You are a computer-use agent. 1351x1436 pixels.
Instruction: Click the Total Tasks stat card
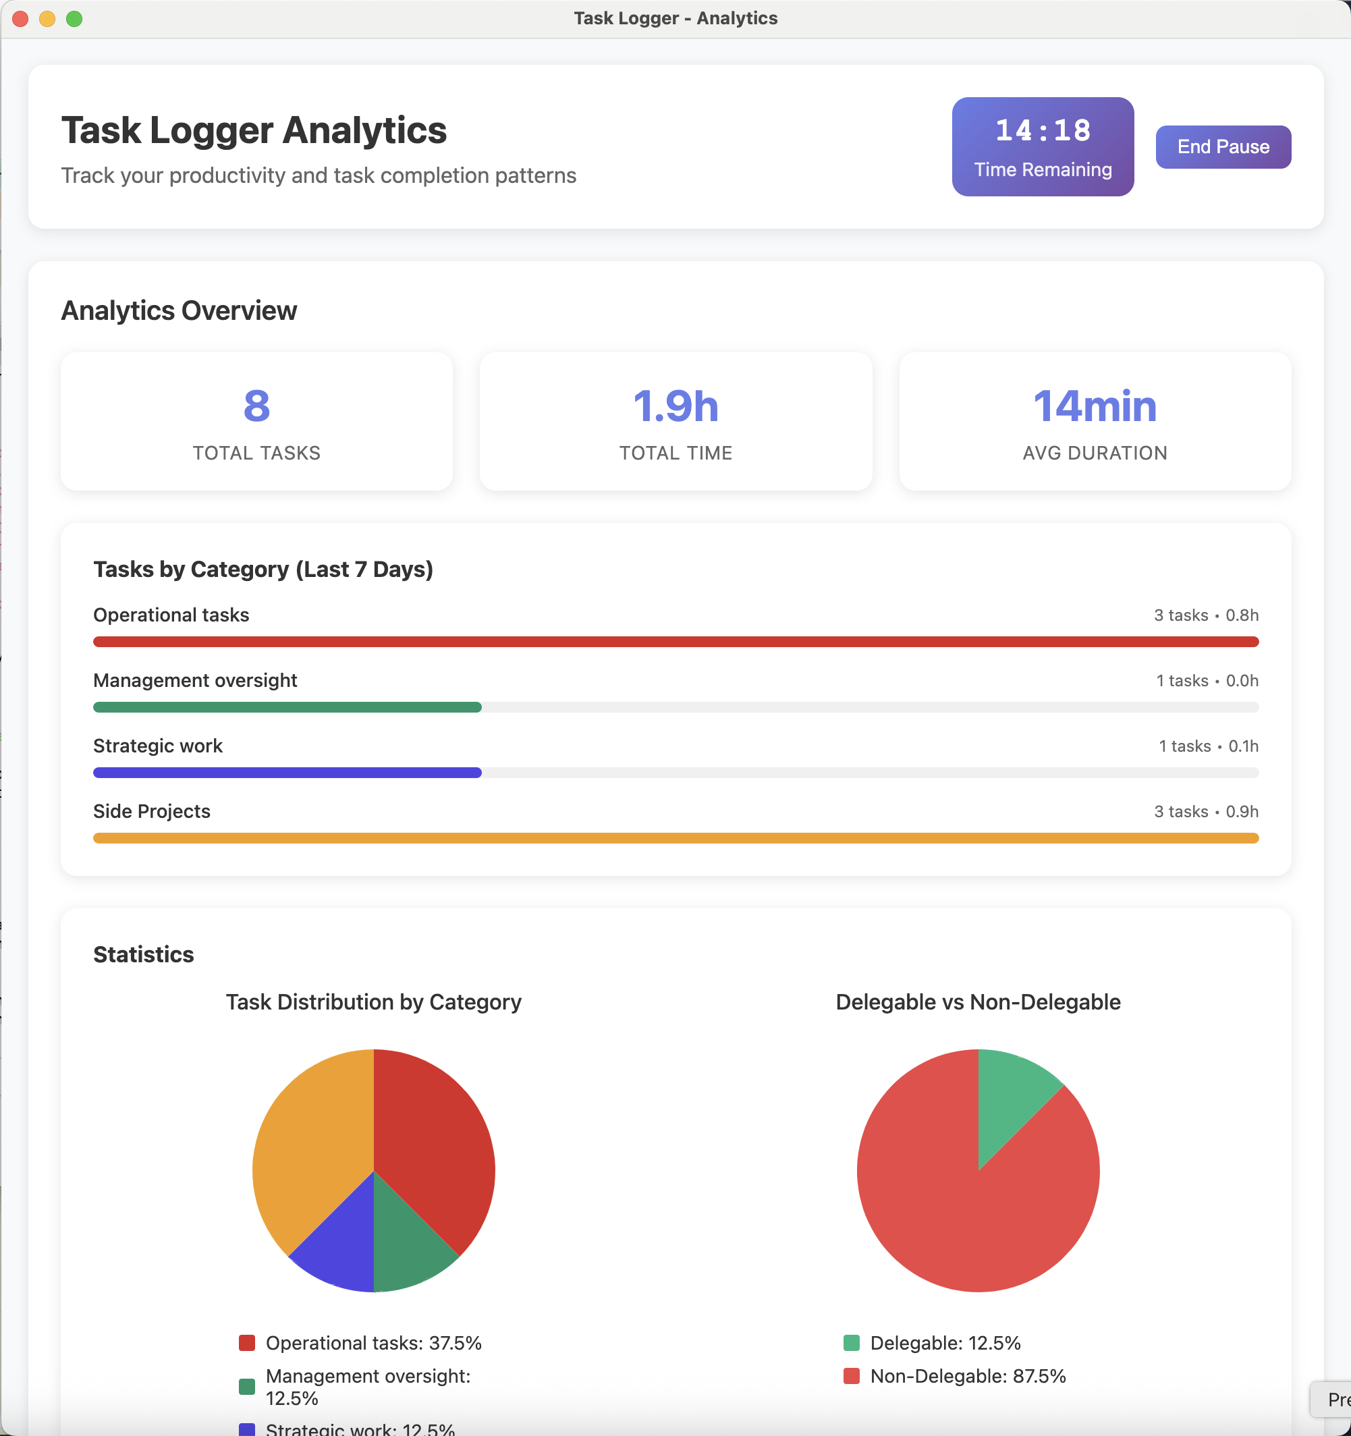256,421
